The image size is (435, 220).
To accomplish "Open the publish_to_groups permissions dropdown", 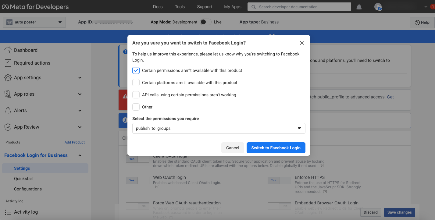I will point(219,128).
